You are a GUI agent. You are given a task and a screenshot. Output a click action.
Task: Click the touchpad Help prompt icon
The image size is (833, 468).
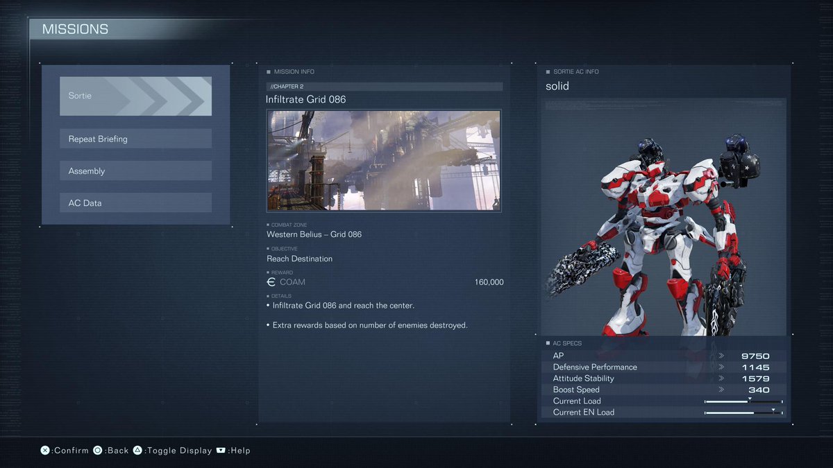click(221, 451)
